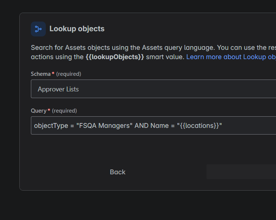Select the Lookup objects heading text
276x220 pixels.
tap(77, 29)
